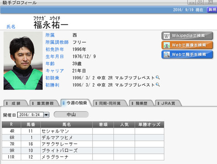Click the person image icon on the orange button
The height and width of the screenshot is (164, 217).
coord(167,46)
